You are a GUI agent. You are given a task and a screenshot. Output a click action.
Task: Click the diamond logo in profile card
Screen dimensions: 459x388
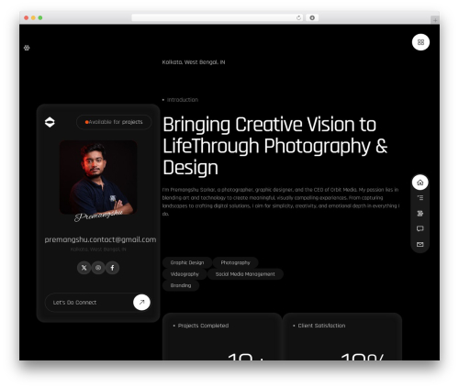50,122
